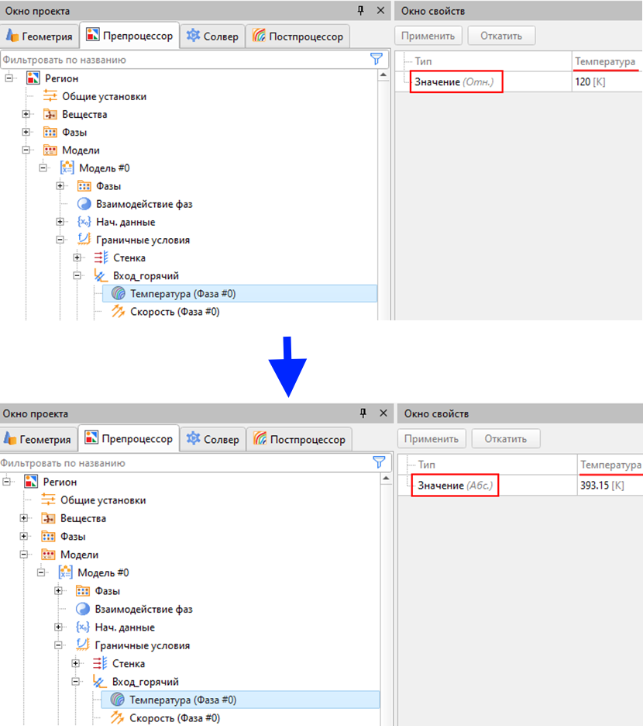The height and width of the screenshot is (726, 643).
Task: Click the Вещества icon in the lower tree
Action: tap(49, 518)
